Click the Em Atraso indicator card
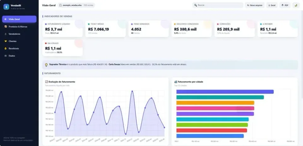303x146 pixels. (62, 48)
